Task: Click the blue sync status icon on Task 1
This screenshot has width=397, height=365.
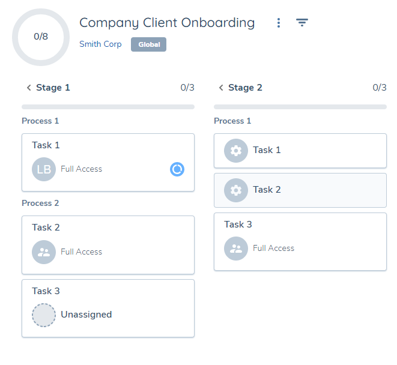Action: click(177, 169)
